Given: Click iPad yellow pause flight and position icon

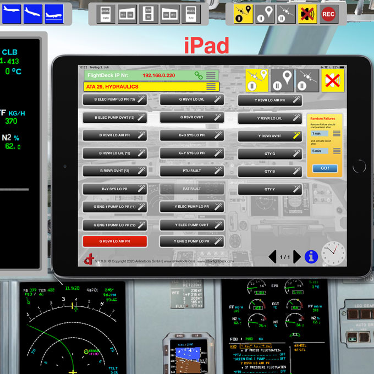Looking at the screenshot, I should (257, 80).
